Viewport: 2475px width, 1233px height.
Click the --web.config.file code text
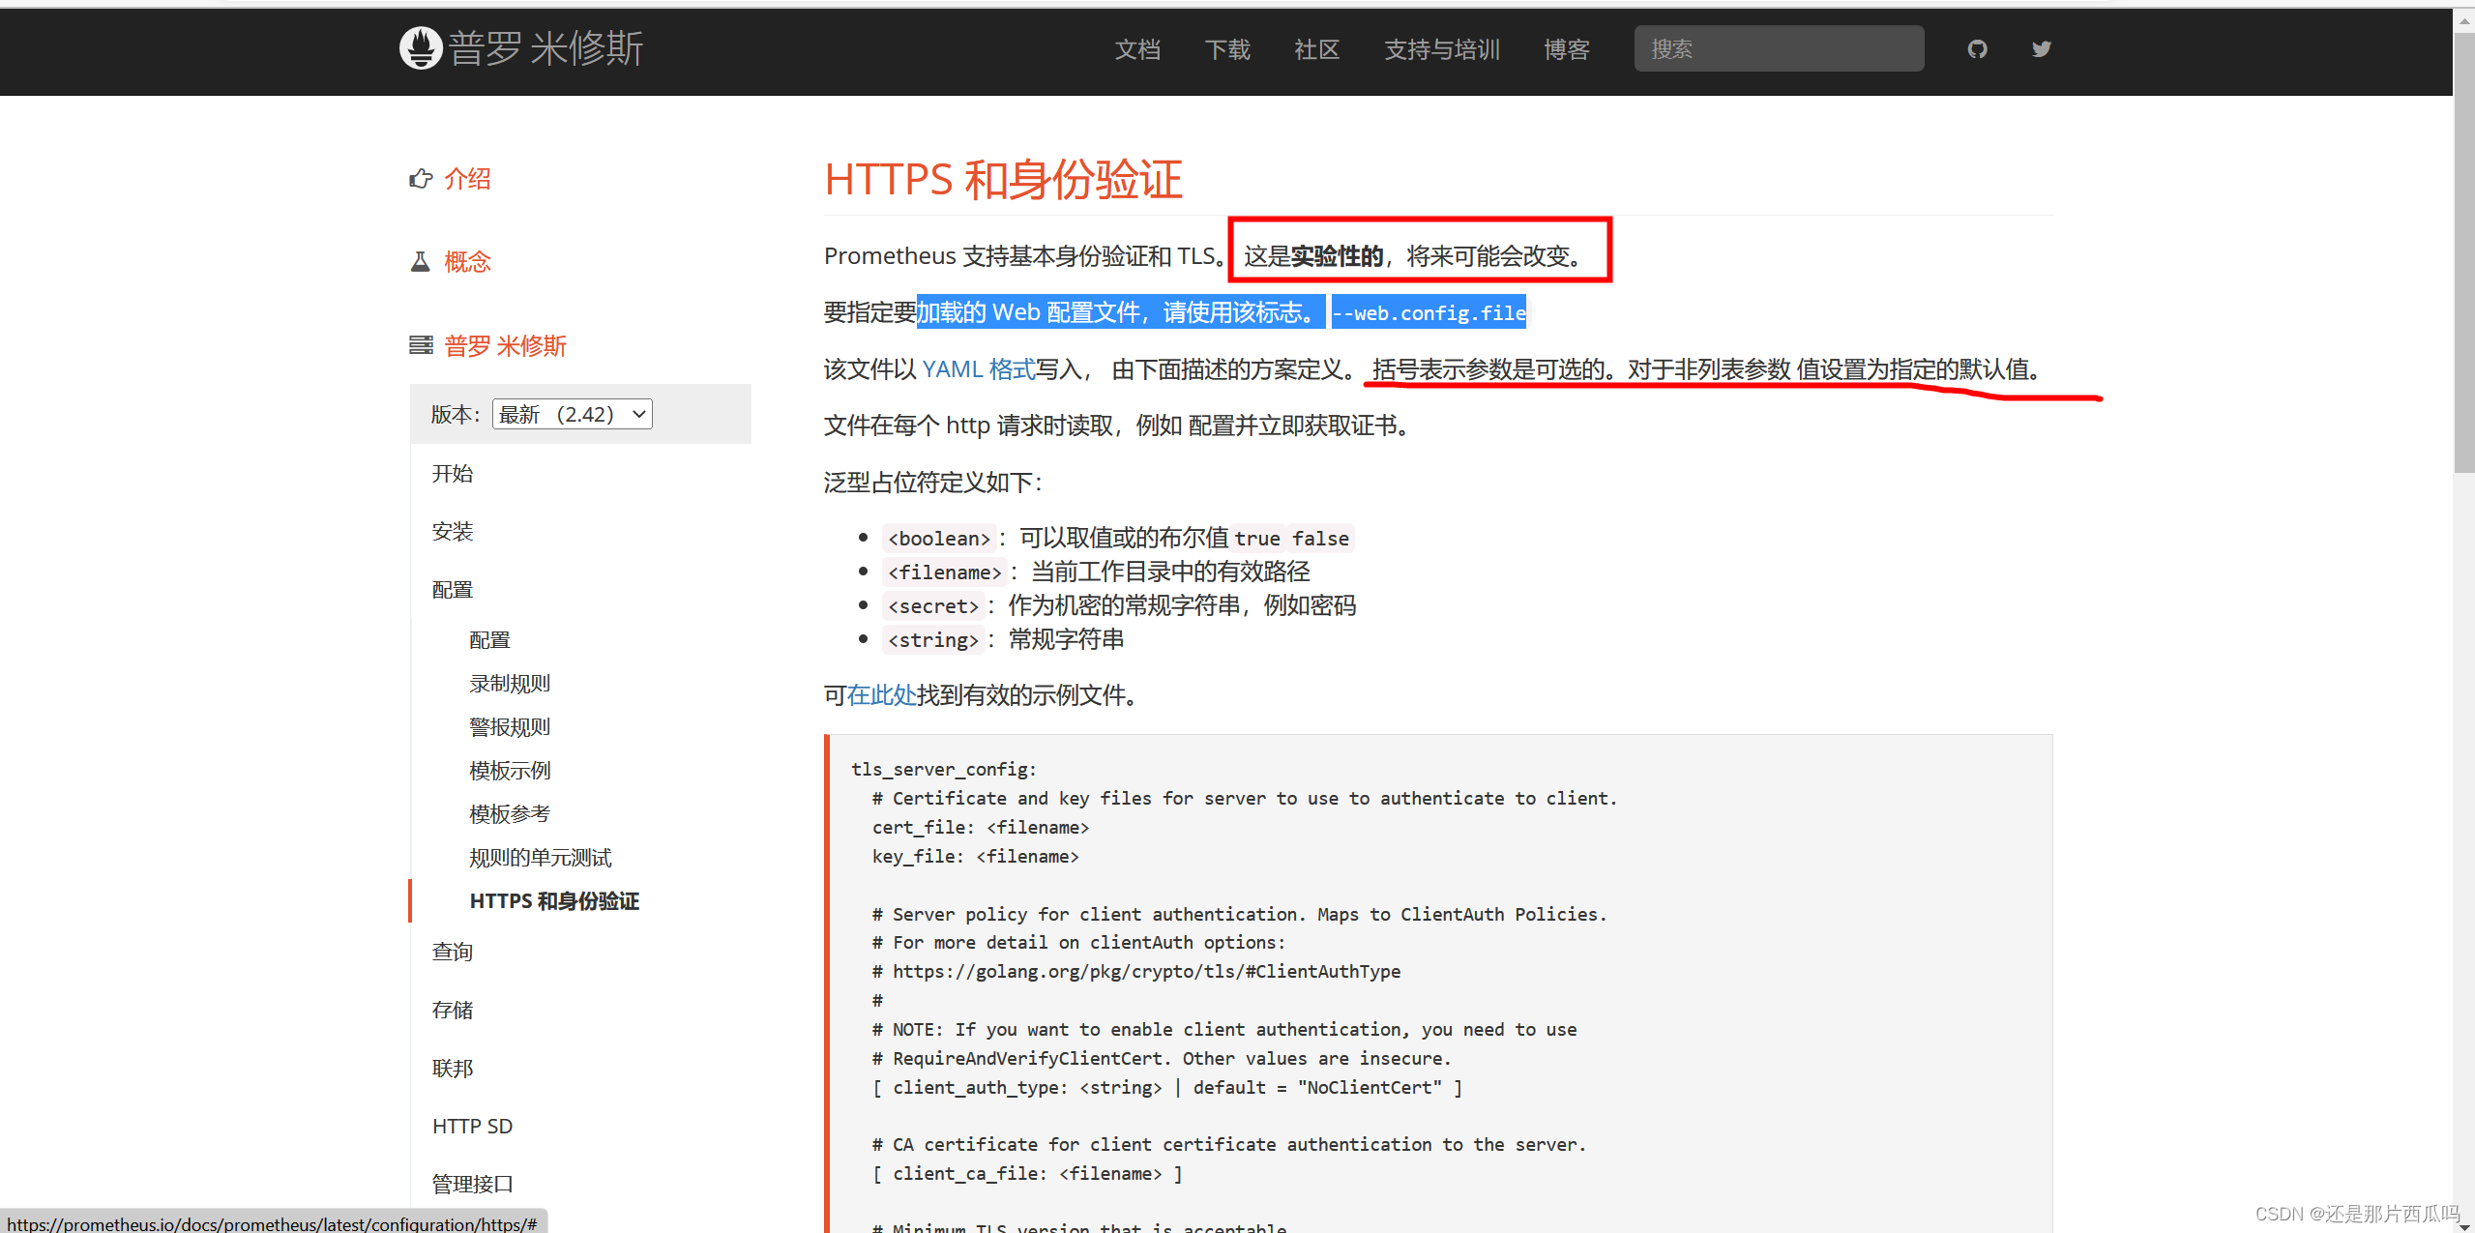pos(1429,312)
